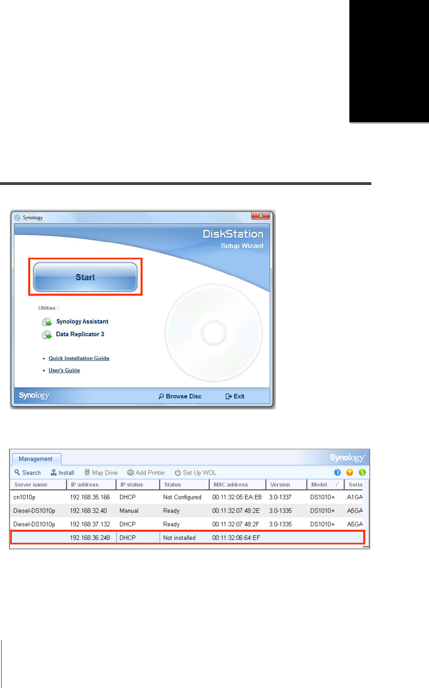Launch Synology Assistant utility
Image resolution: width=429 pixels, height=688 pixels.
[x=76, y=322]
